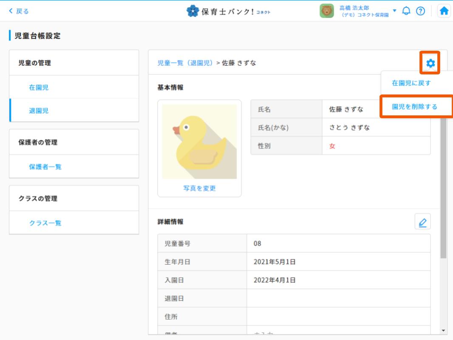Select 園児を削除する from the menu
Image resolution: width=453 pixels, height=340 pixels.
[414, 106]
